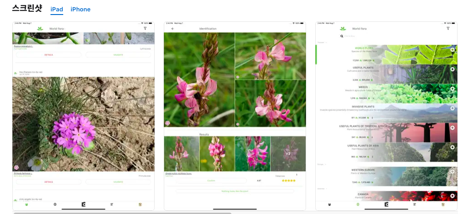Tap the info icon in the WEEDS row
The image size is (463, 214).
click(372, 98)
